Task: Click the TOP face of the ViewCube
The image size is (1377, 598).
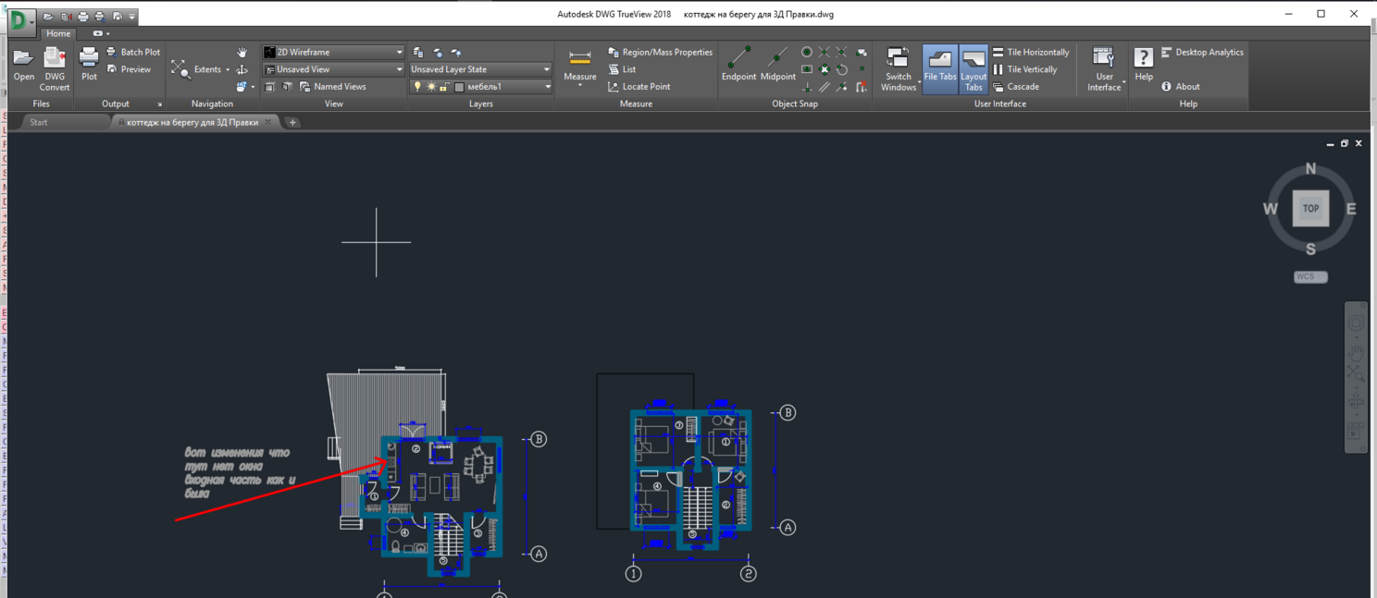Action: [x=1310, y=208]
